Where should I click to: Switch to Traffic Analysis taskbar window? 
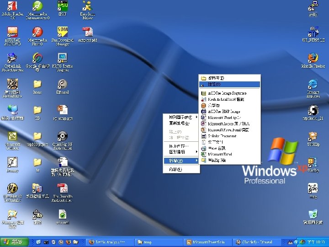click(110, 242)
